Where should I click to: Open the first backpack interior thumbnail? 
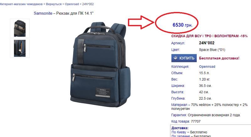tap(20, 28)
